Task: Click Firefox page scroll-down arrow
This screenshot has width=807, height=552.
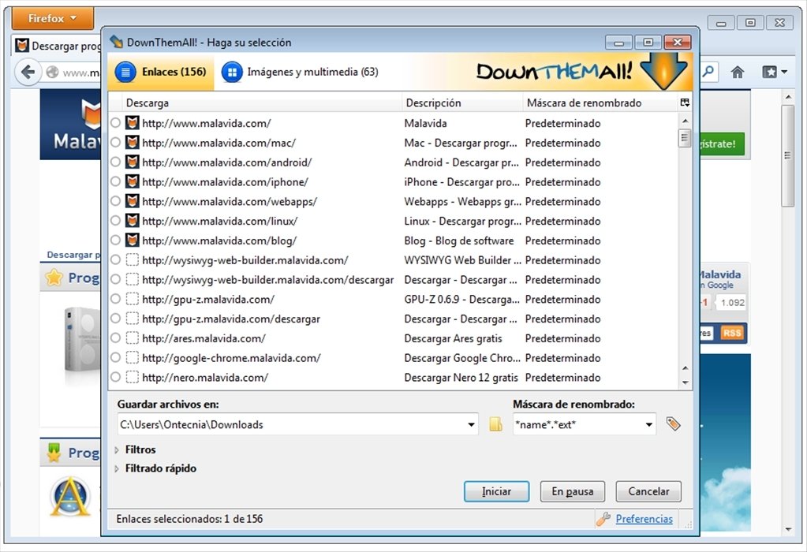Action: [x=788, y=529]
